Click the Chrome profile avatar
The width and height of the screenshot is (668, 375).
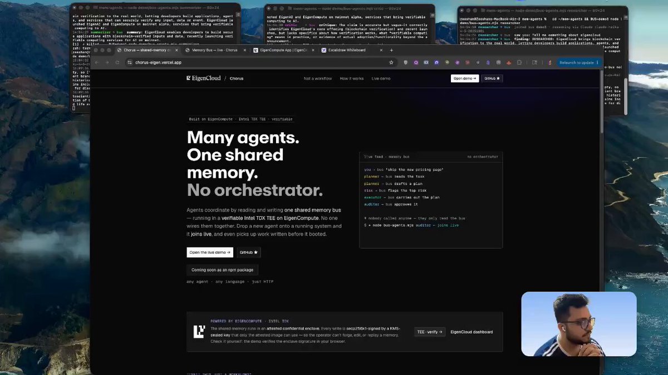tap(551, 63)
